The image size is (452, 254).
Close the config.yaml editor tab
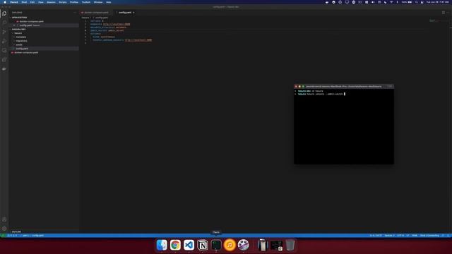pyautogui.click(x=133, y=13)
